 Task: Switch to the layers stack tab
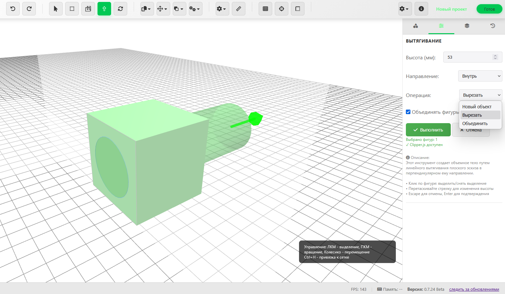tap(467, 26)
